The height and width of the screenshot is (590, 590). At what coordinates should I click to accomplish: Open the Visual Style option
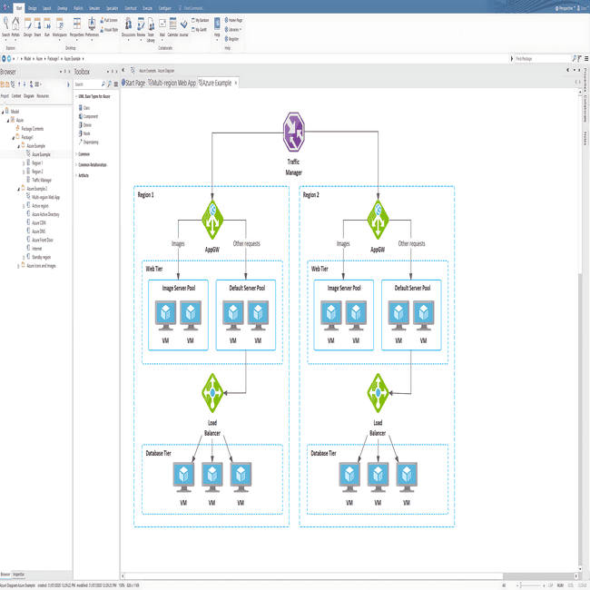[x=109, y=29]
